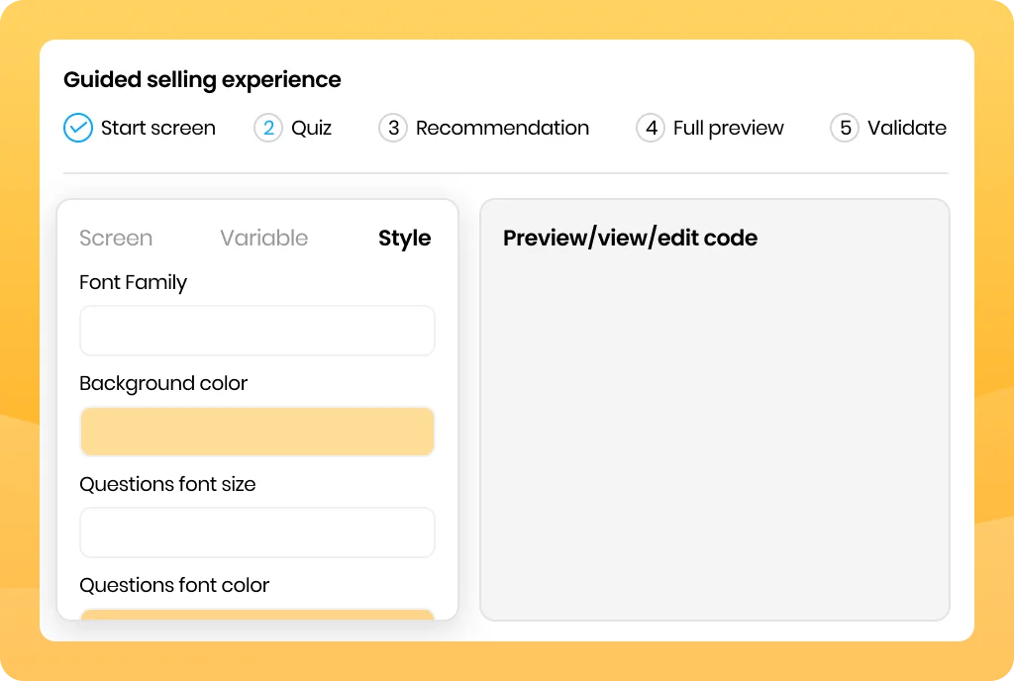Click the Font Family input field
Viewport: 1014px width, 681px height.
[256, 331]
